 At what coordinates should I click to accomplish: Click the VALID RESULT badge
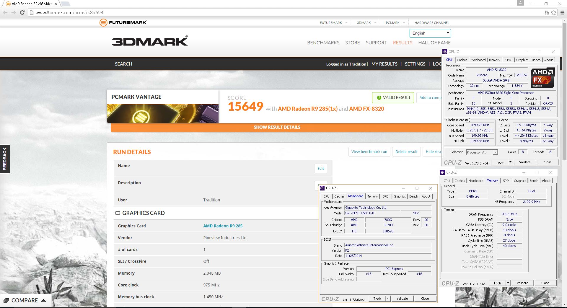pyautogui.click(x=394, y=97)
